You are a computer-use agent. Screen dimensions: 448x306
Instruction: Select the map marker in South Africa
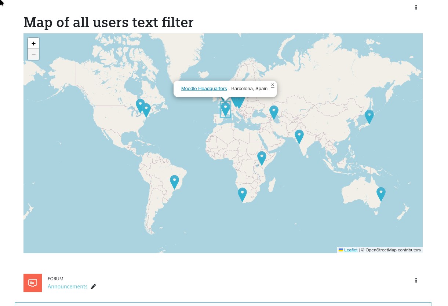[242, 195]
